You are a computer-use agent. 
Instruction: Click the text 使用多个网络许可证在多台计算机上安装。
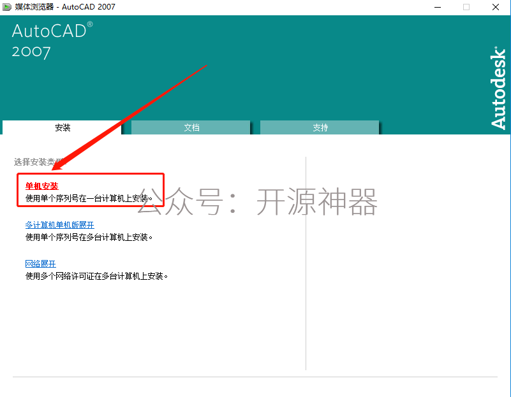(96, 277)
